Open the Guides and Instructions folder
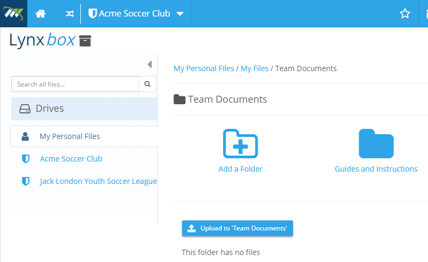Screen dimensions: 428x262 376,143
